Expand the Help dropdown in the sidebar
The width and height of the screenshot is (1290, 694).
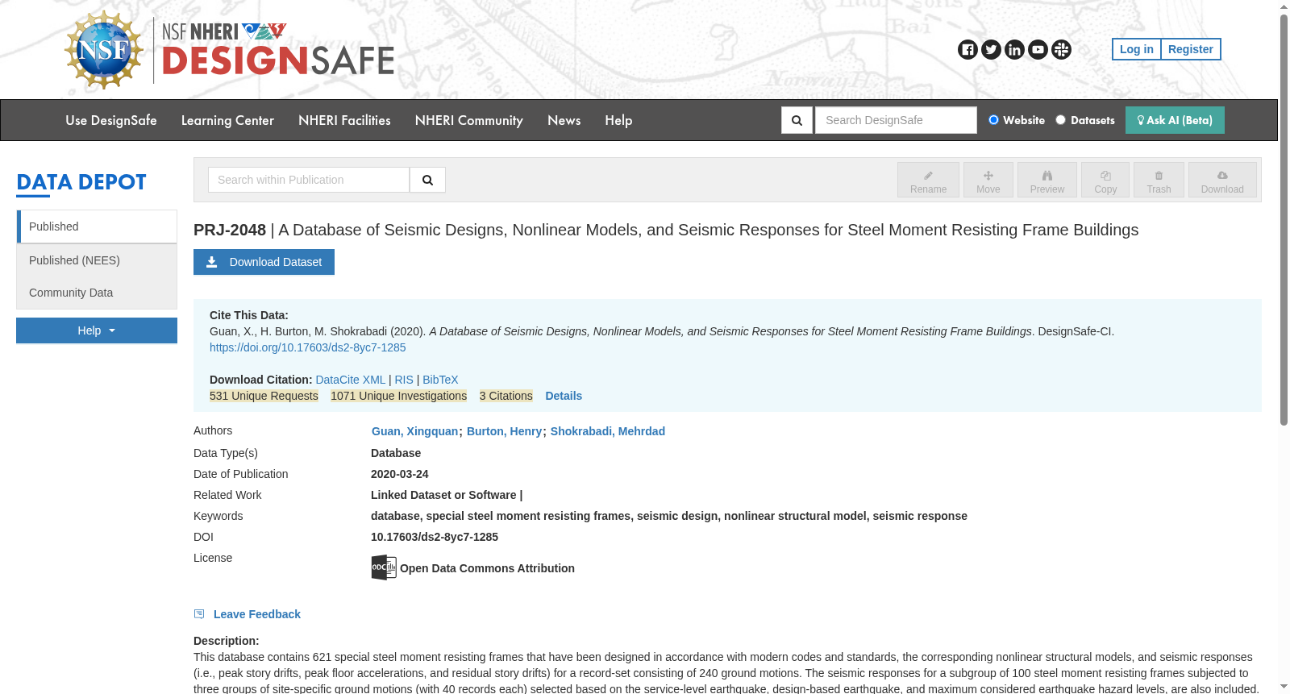(97, 330)
